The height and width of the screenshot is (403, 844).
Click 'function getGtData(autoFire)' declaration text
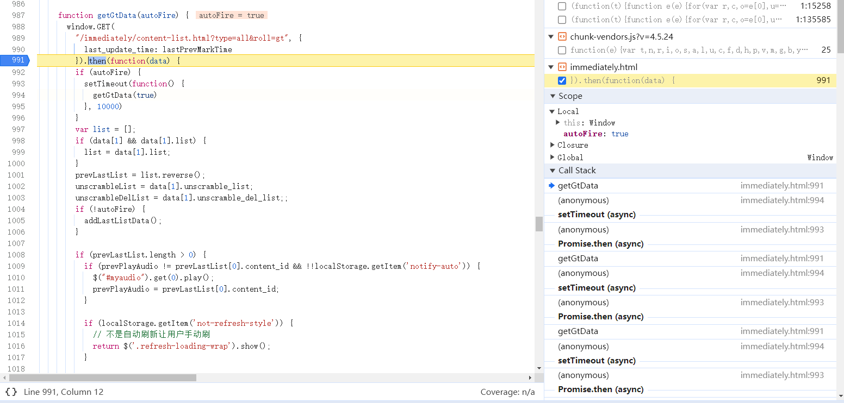(118, 15)
